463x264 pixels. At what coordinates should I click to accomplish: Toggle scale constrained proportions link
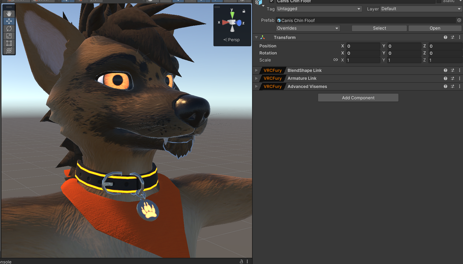335,59
